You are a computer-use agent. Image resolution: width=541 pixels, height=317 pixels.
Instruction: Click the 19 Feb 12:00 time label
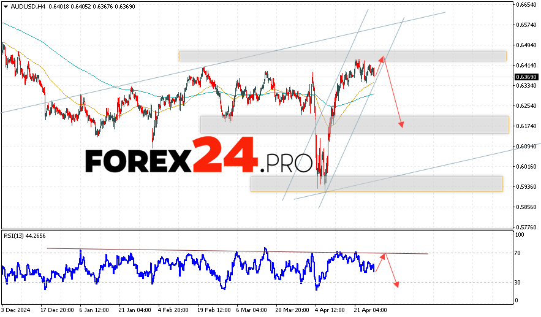point(214,310)
